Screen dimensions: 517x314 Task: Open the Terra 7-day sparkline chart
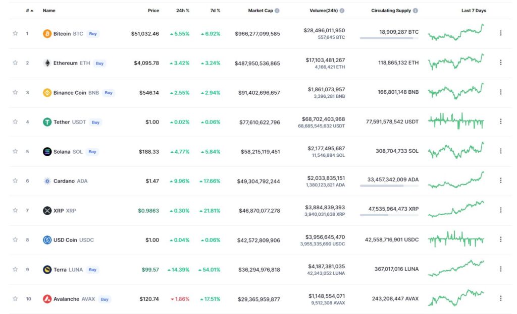click(x=456, y=268)
